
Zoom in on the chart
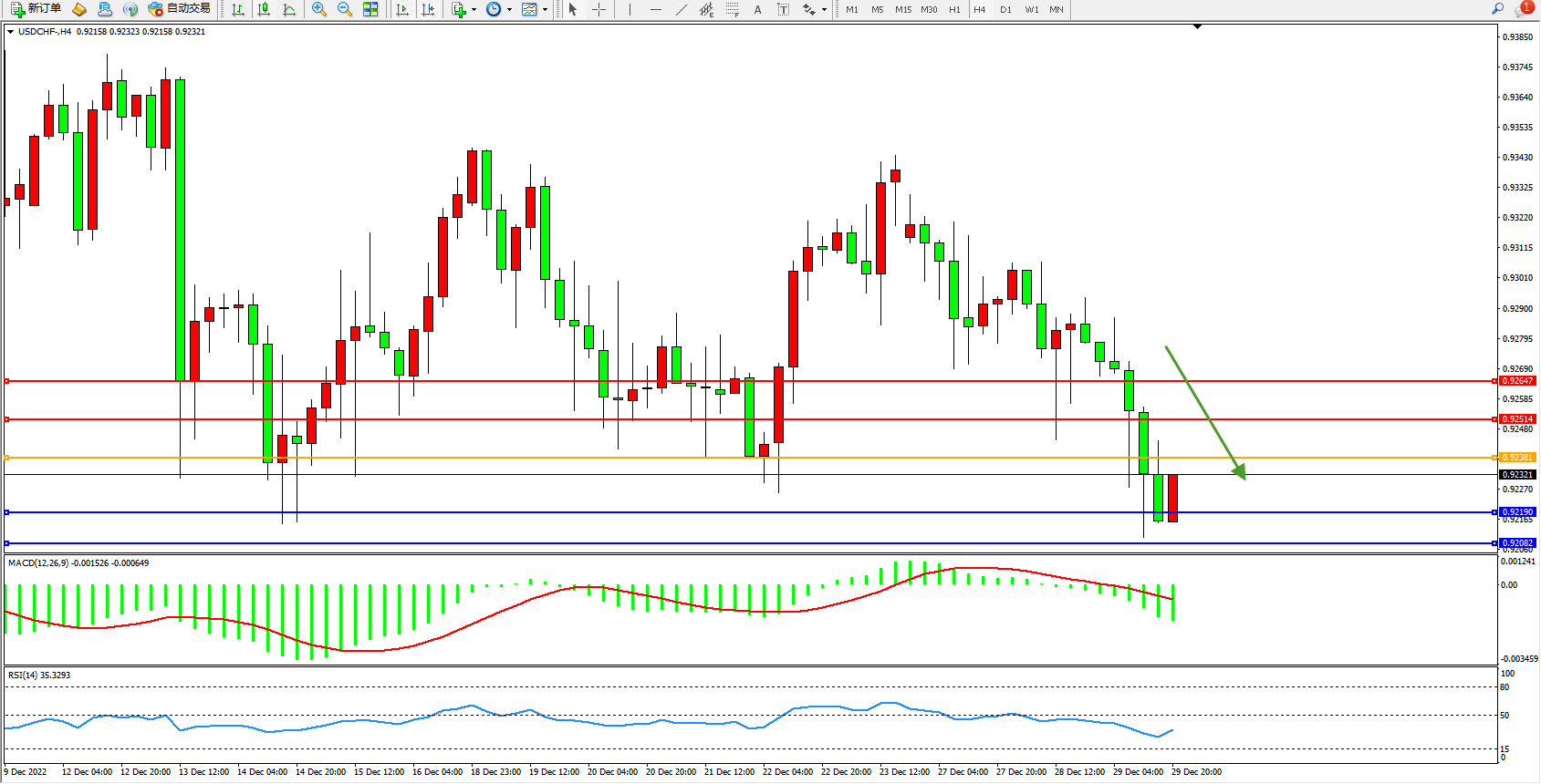(x=319, y=9)
